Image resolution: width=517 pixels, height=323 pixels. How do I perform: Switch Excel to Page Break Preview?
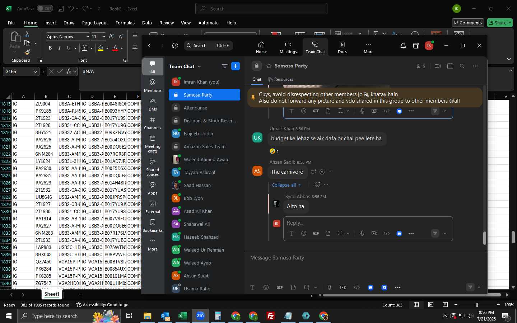pos(445,305)
